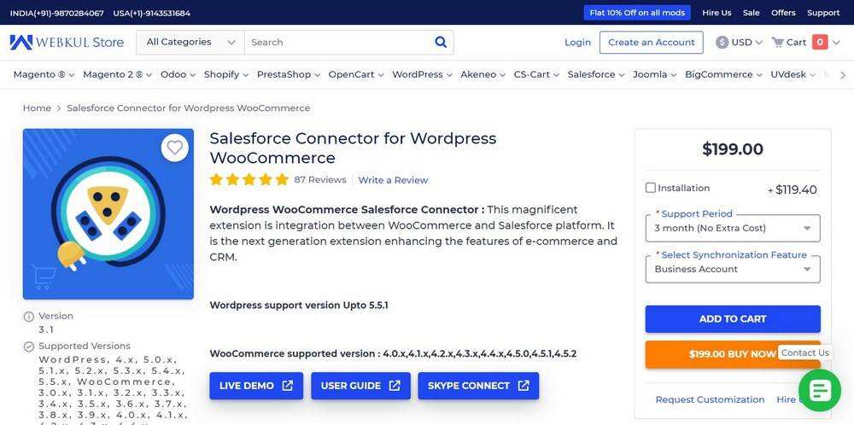The width and height of the screenshot is (854, 425).
Task: Click the USD currency dollar icon
Action: 722,42
